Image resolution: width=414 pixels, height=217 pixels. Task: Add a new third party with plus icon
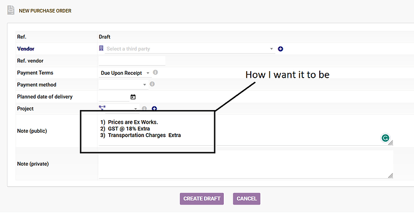tap(280, 49)
